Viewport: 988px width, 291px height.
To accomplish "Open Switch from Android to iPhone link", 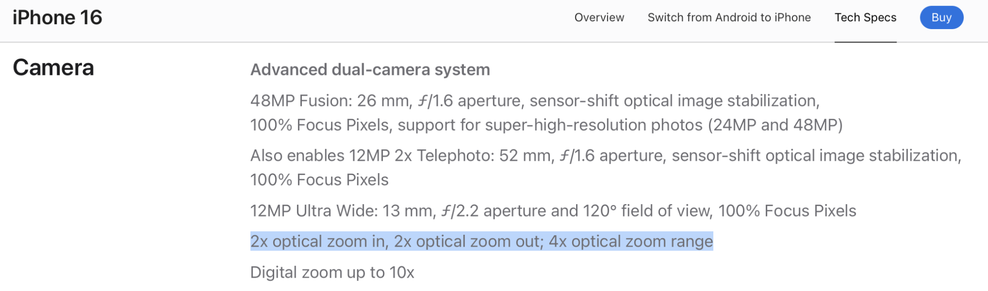I will [729, 18].
